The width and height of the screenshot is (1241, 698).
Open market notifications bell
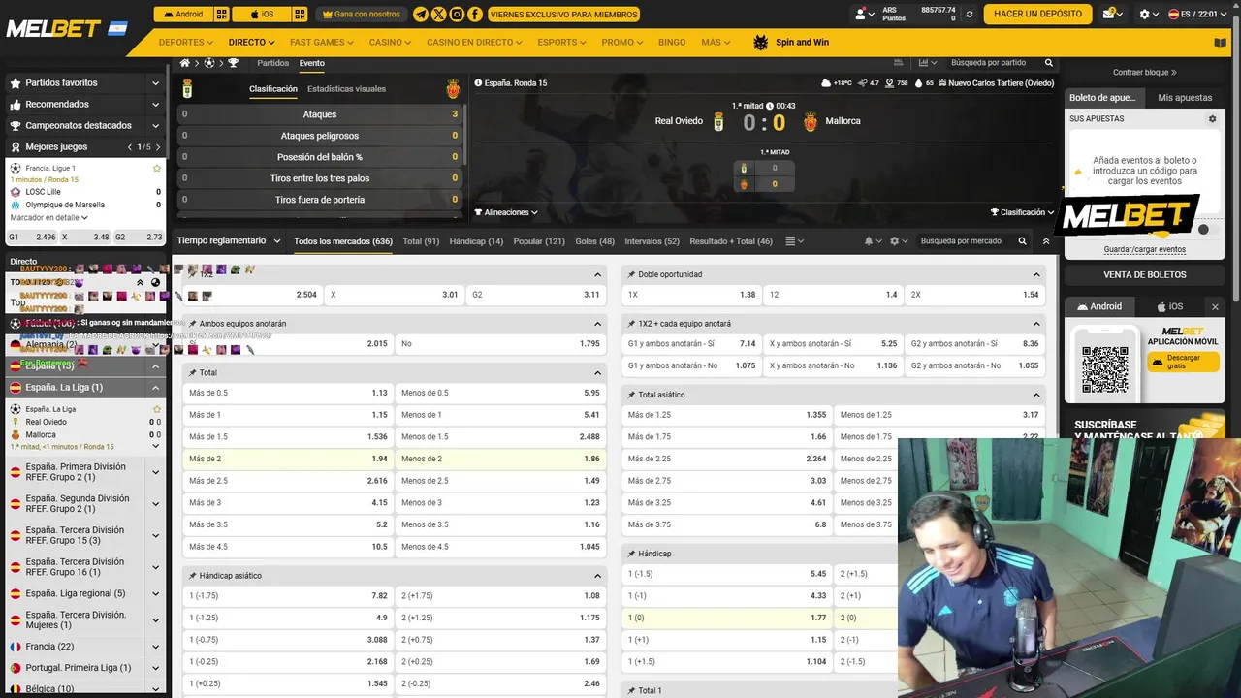coord(869,241)
